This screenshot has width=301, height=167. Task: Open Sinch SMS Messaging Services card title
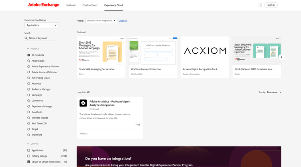[x=98, y=69]
